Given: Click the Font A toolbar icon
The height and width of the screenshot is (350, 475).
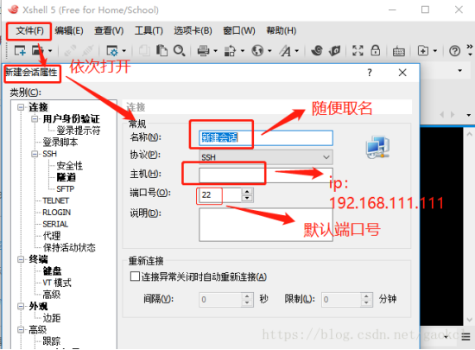Looking at the screenshot, I should [x=285, y=51].
